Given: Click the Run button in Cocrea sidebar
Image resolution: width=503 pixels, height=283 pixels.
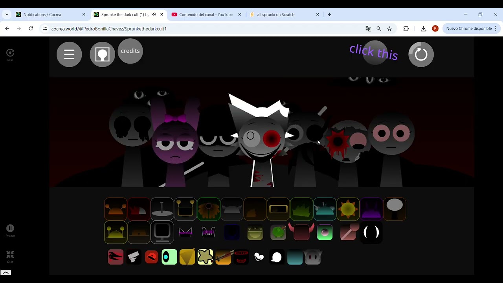Looking at the screenshot, I should click(10, 55).
